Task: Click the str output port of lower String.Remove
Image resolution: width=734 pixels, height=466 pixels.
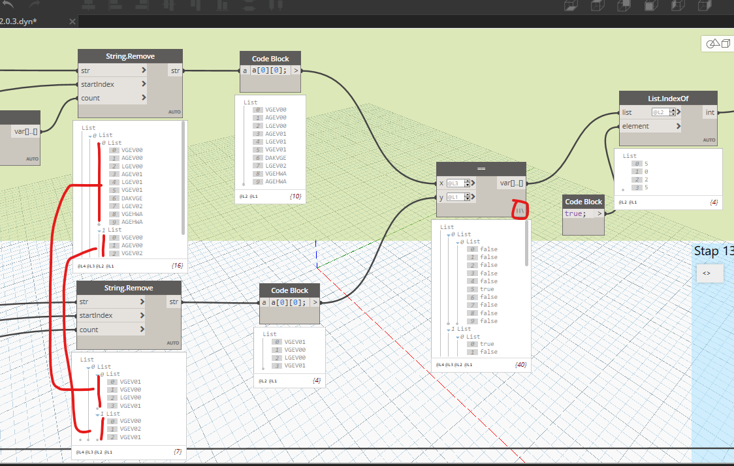Action: pos(174,302)
